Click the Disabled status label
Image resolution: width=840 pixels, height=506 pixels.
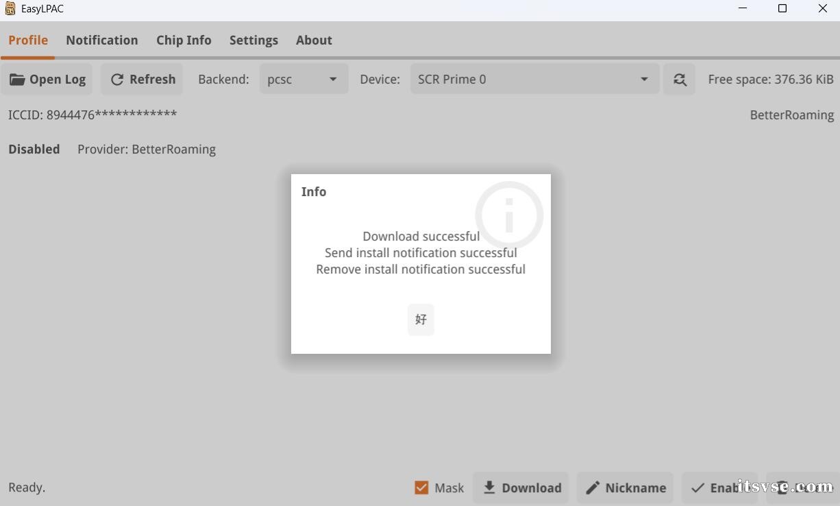click(x=34, y=149)
